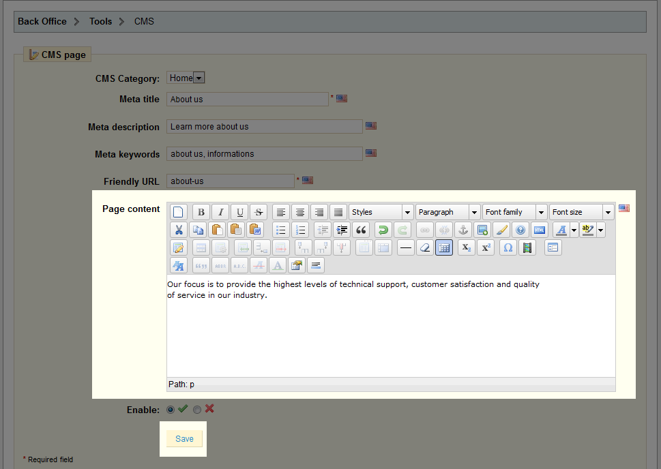The image size is (661, 469).
Task: Go to Back Office breadcrumb
Action: pyautogui.click(x=42, y=21)
